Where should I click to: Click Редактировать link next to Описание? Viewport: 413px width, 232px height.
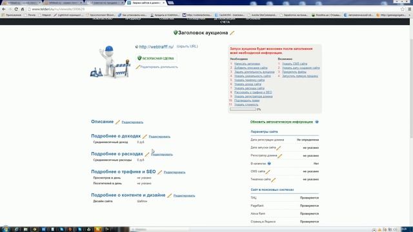pyautogui.click(x=132, y=122)
